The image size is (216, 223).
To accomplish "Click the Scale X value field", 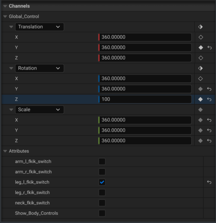I will (145, 120).
